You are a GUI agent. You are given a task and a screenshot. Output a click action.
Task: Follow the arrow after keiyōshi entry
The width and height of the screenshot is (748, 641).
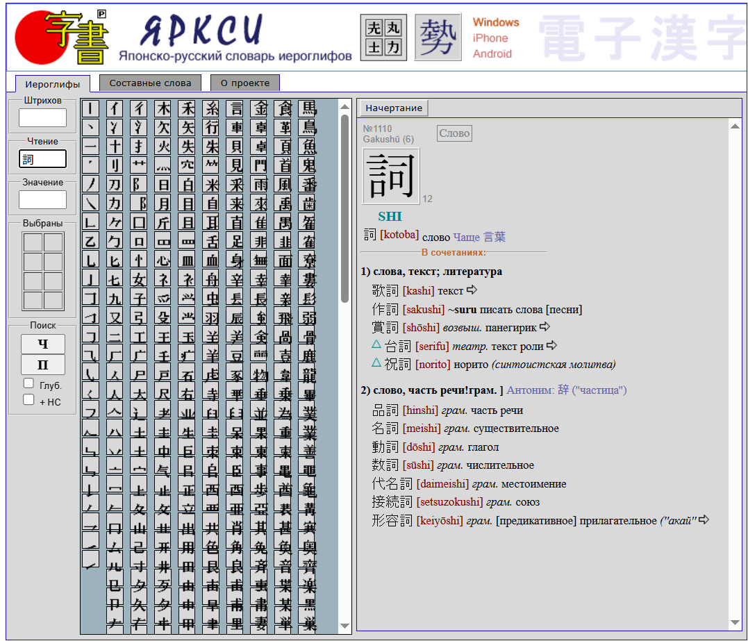pos(704,520)
